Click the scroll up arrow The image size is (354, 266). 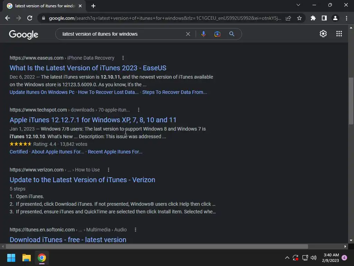[351, 28]
